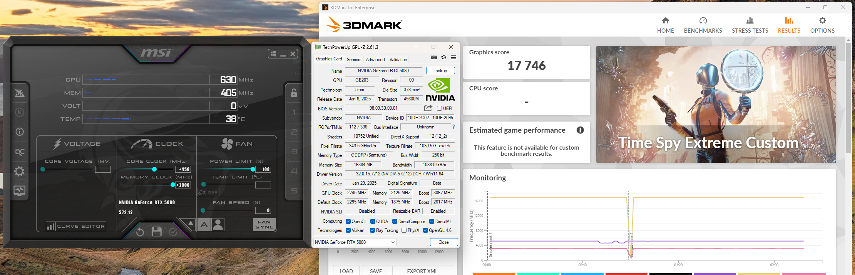
Task: Enable the PhysX checkbox
Action: (404, 230)
